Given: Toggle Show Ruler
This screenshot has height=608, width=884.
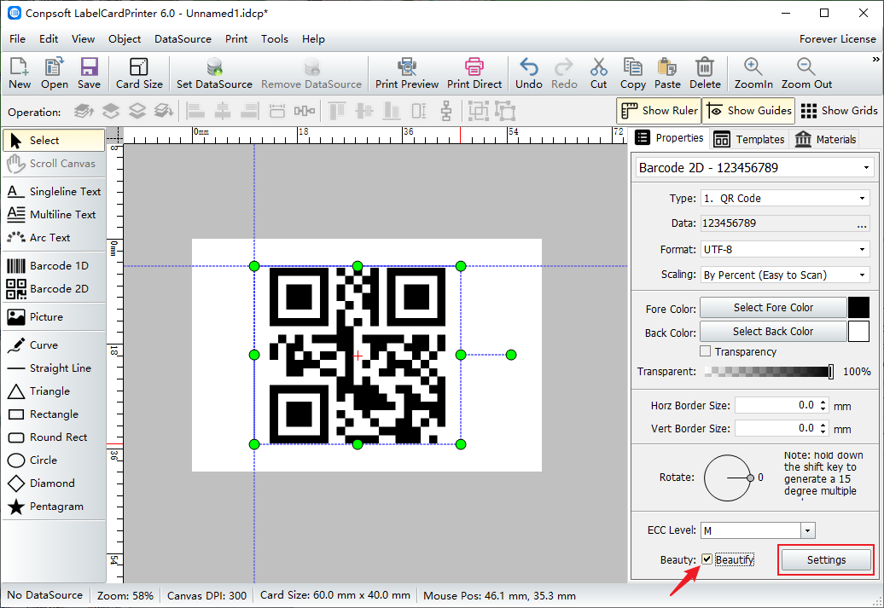Looking at the screenshot, I should 659,111.
